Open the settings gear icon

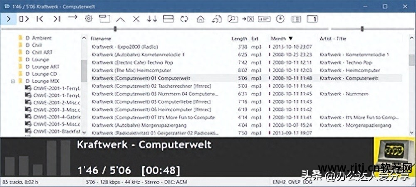[88, 19]
